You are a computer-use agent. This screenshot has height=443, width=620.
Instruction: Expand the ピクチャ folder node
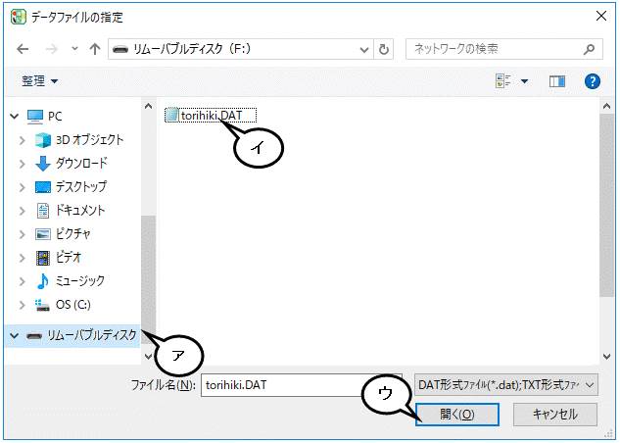coord(23,234)
